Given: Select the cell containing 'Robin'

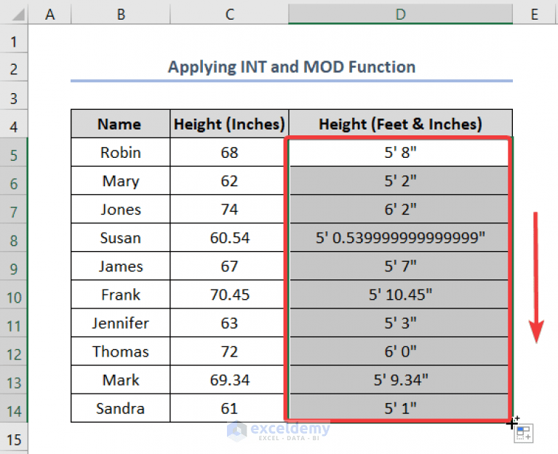Looking at the screenshot, I should pyautogui.click(x=121, y=152).
